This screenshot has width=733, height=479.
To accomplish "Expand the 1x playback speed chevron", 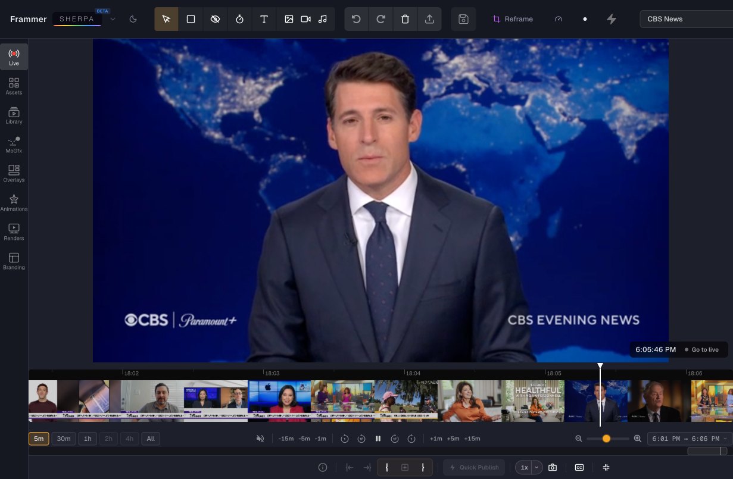I will (x=537, y=467).
